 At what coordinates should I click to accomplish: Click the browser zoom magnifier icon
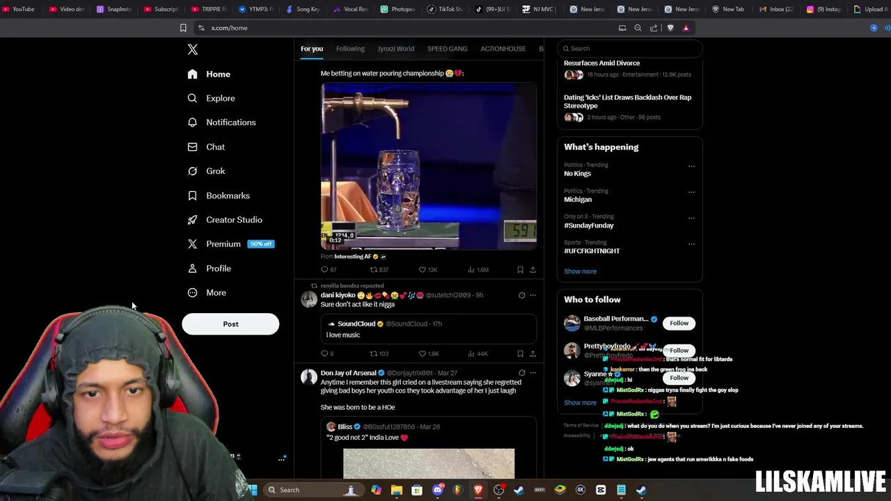(638, 28)
